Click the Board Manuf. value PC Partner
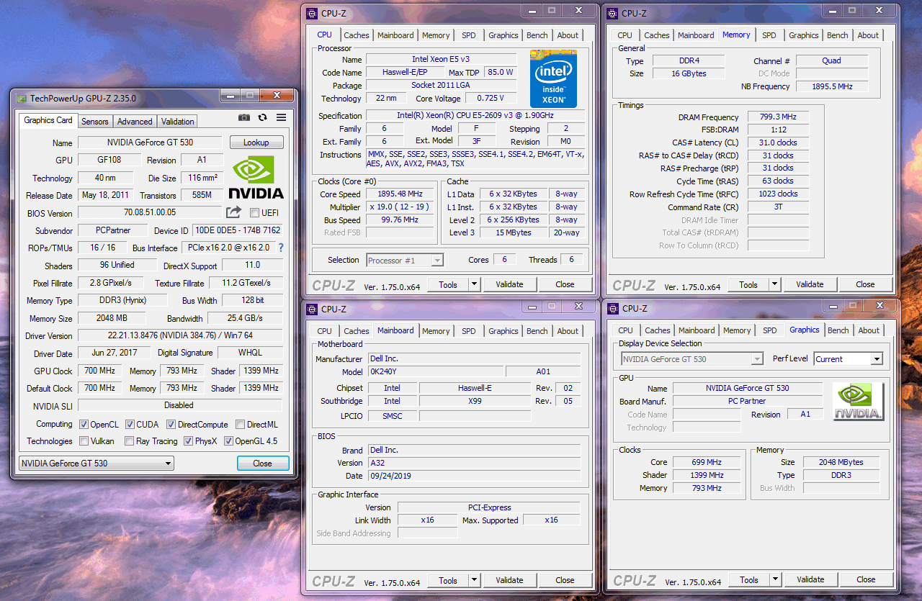922x601 pixels. [x=747, y=402]
